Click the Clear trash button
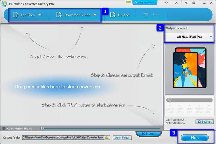 (x=151, y=15)
